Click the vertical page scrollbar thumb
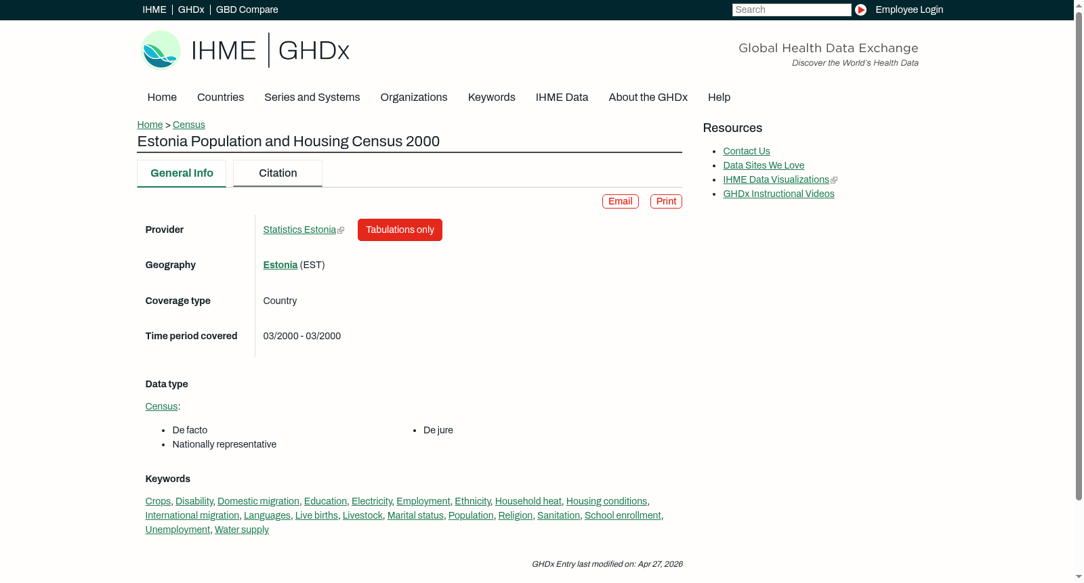The height and width of the screenshot is (583, 1084). [x=1079, y=256]
